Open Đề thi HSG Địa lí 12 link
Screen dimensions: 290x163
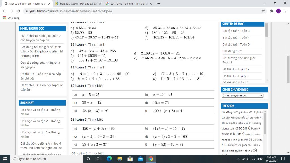click(236, 69)
